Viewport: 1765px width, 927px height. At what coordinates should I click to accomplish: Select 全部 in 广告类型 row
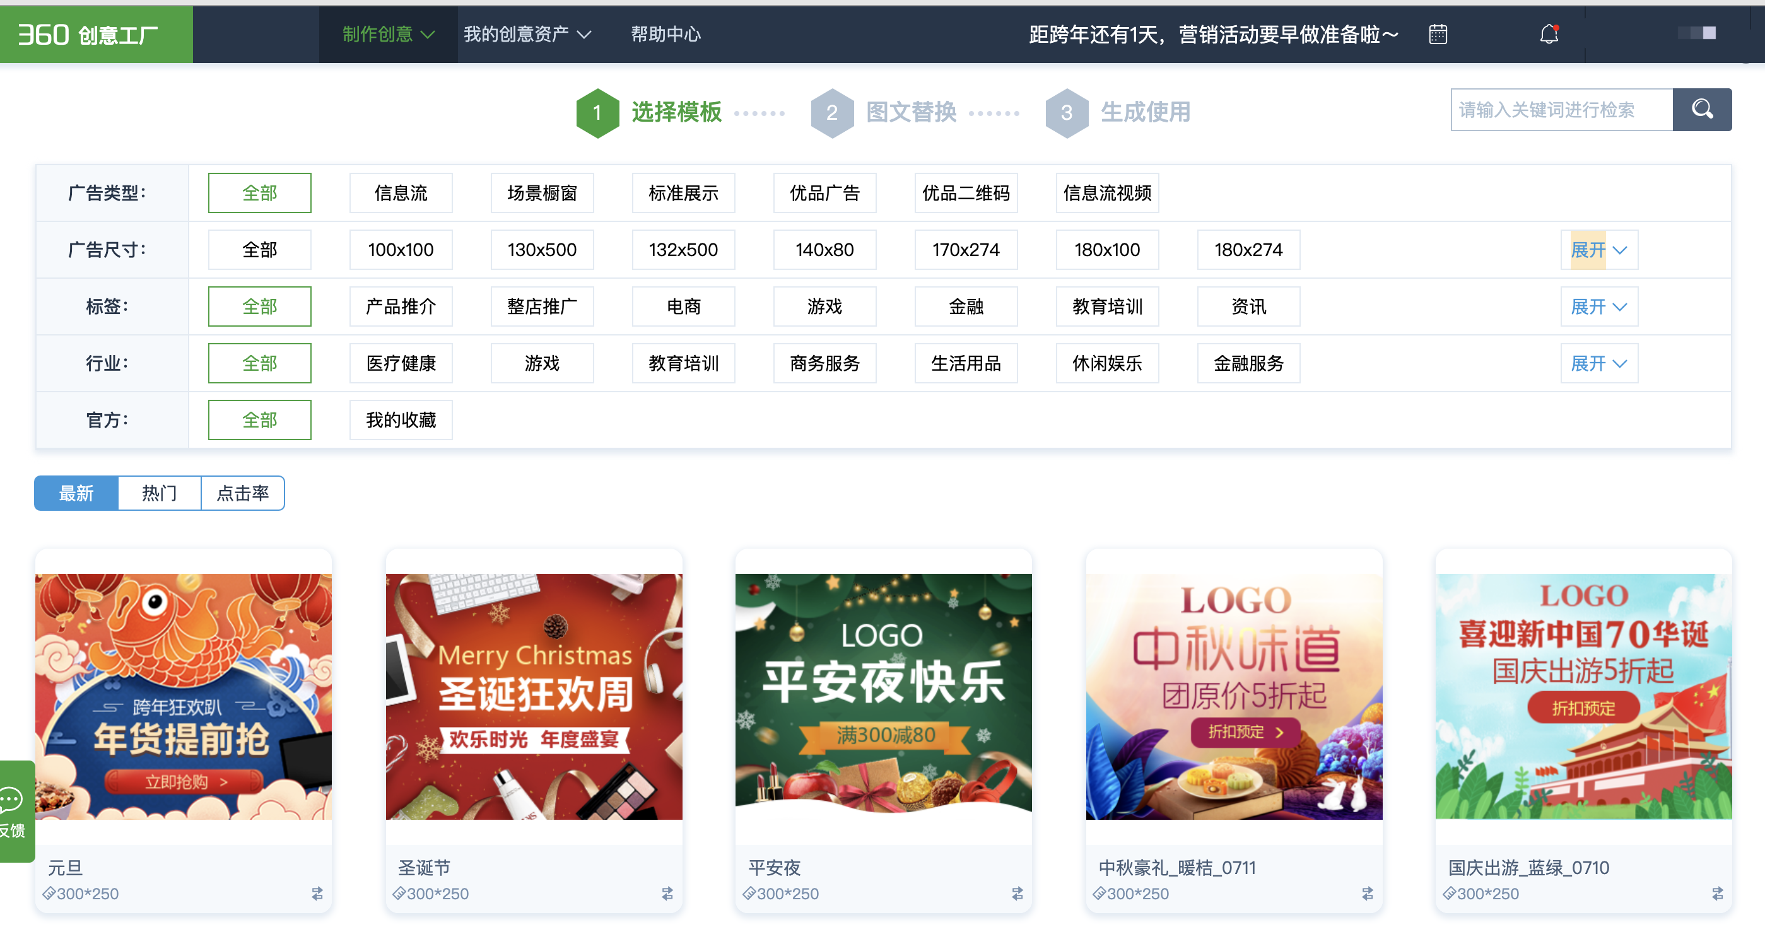tap(260, 193)
